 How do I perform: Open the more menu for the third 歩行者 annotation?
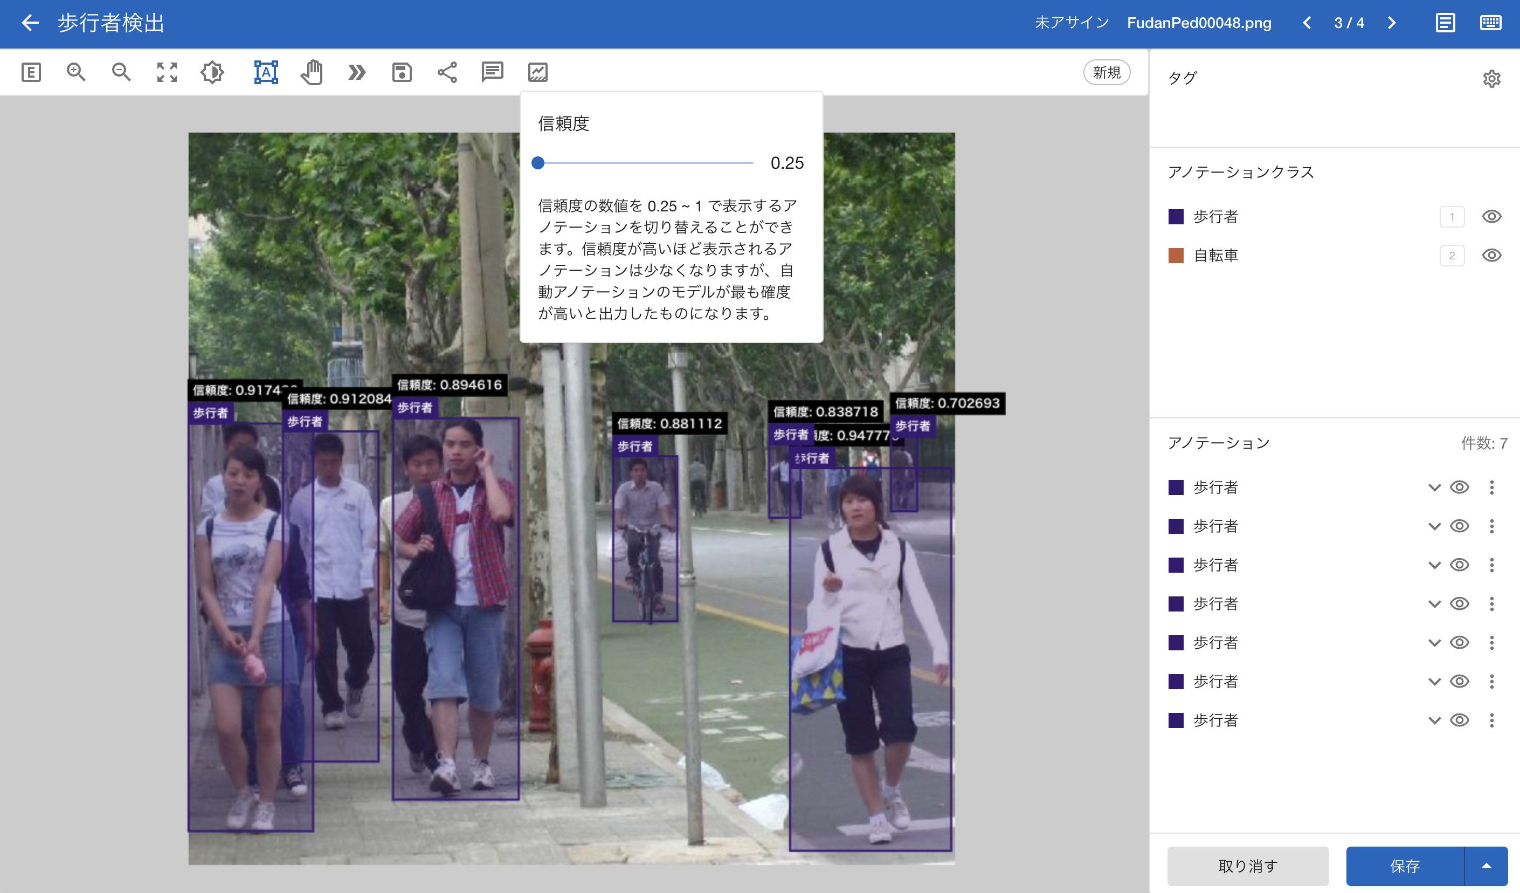click(x=1491, y=565)
